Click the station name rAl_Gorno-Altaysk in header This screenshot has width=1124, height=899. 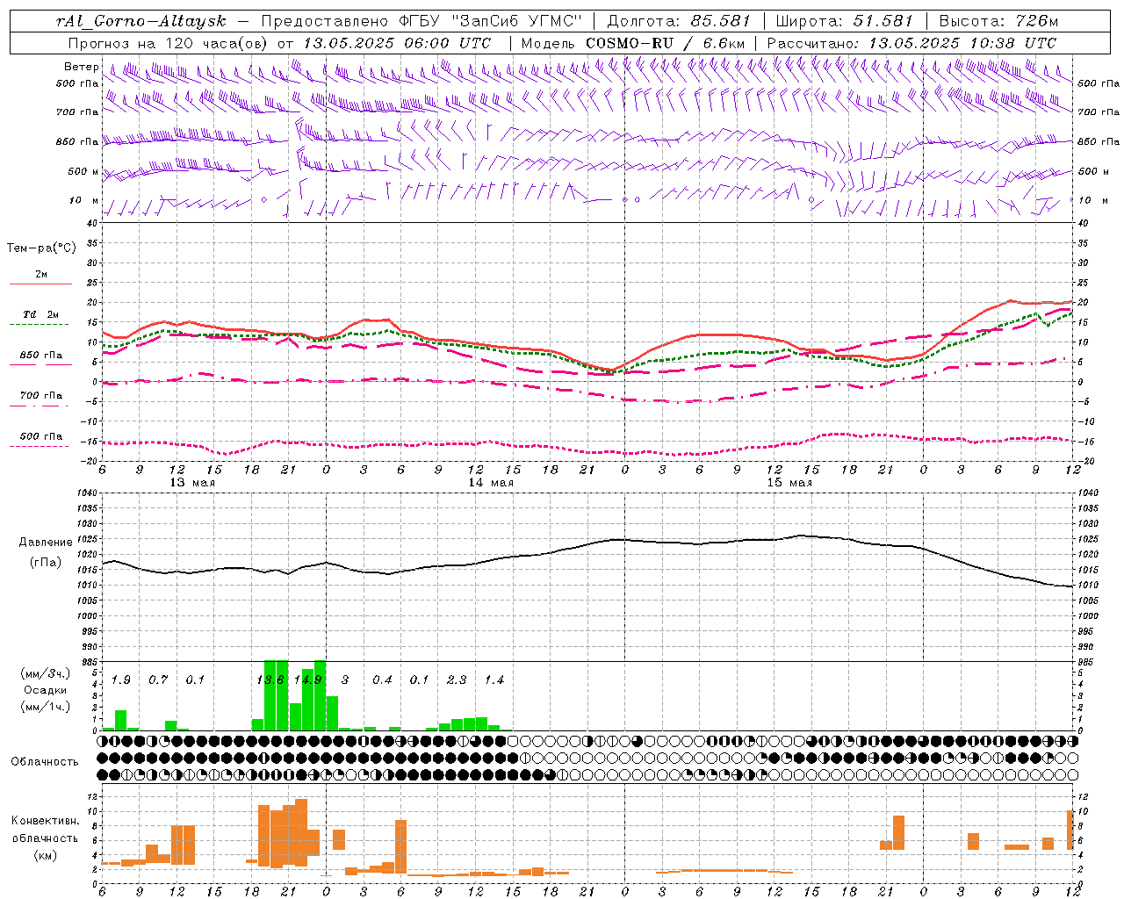(141, 21)
